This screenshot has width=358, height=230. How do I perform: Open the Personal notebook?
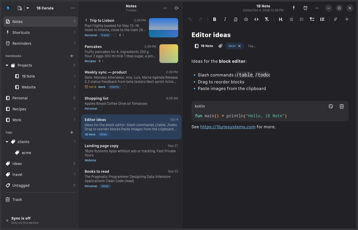pos(40,98)
